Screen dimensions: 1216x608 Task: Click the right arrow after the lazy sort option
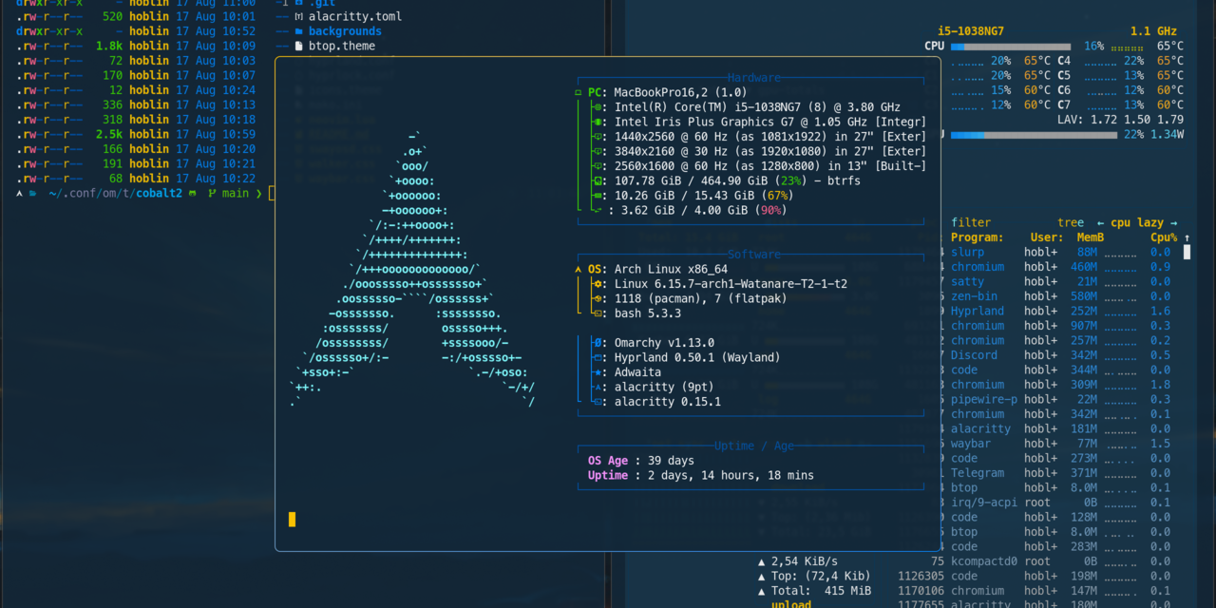click(x=1174, y=222)
